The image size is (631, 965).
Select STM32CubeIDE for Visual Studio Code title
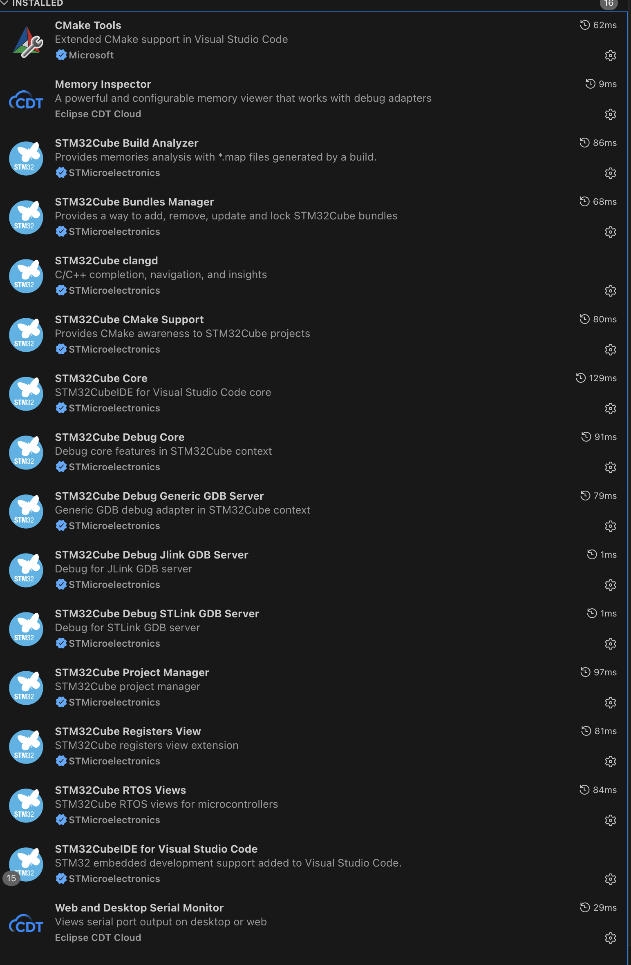pos(156,849)
